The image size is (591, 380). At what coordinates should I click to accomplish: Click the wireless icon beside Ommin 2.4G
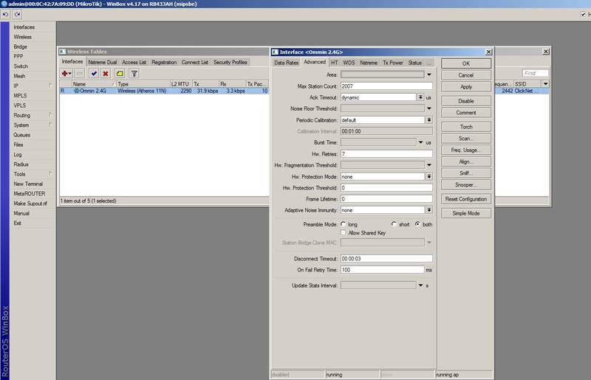76,91
